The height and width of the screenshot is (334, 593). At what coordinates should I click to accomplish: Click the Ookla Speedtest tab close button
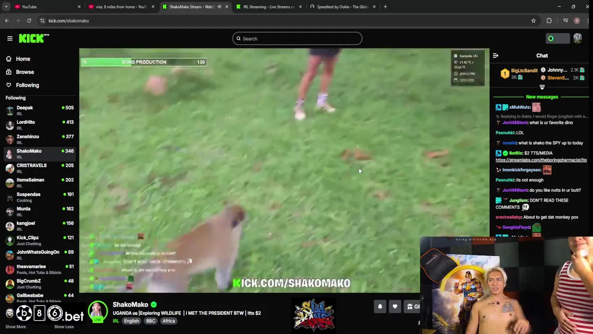[x=374, y=6]
